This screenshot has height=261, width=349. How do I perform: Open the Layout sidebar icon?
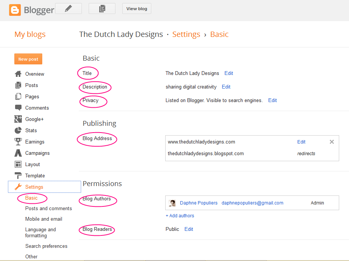coord(18,164)
